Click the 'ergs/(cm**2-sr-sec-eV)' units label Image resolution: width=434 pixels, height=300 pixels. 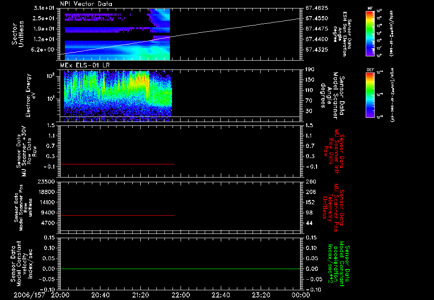392,95
